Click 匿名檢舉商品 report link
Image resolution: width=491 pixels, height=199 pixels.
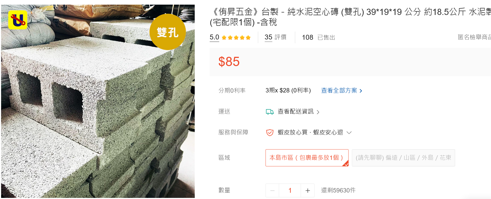pyautogui.click(x=474, y=37)
